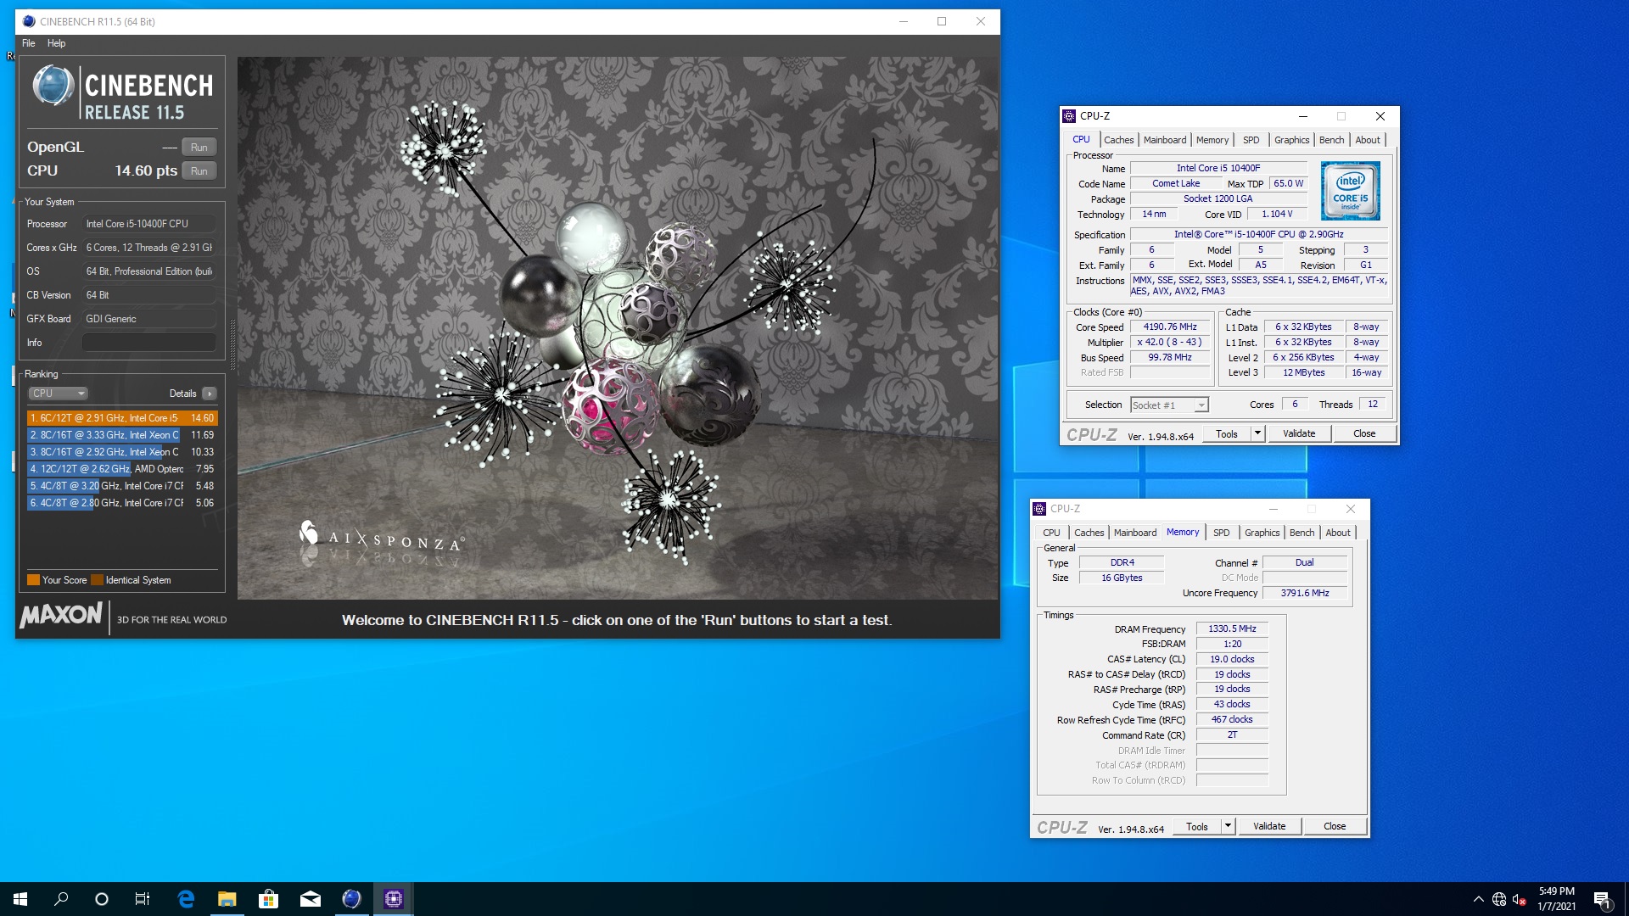Click Validate in lower CPU-Z

click(1269, 826)
